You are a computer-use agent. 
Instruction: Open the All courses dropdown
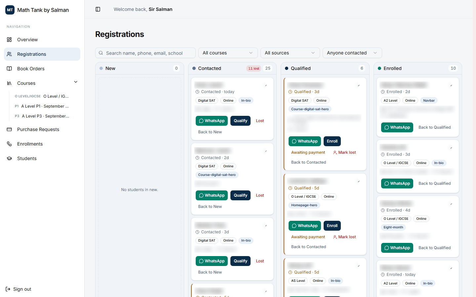pos(228,53)
